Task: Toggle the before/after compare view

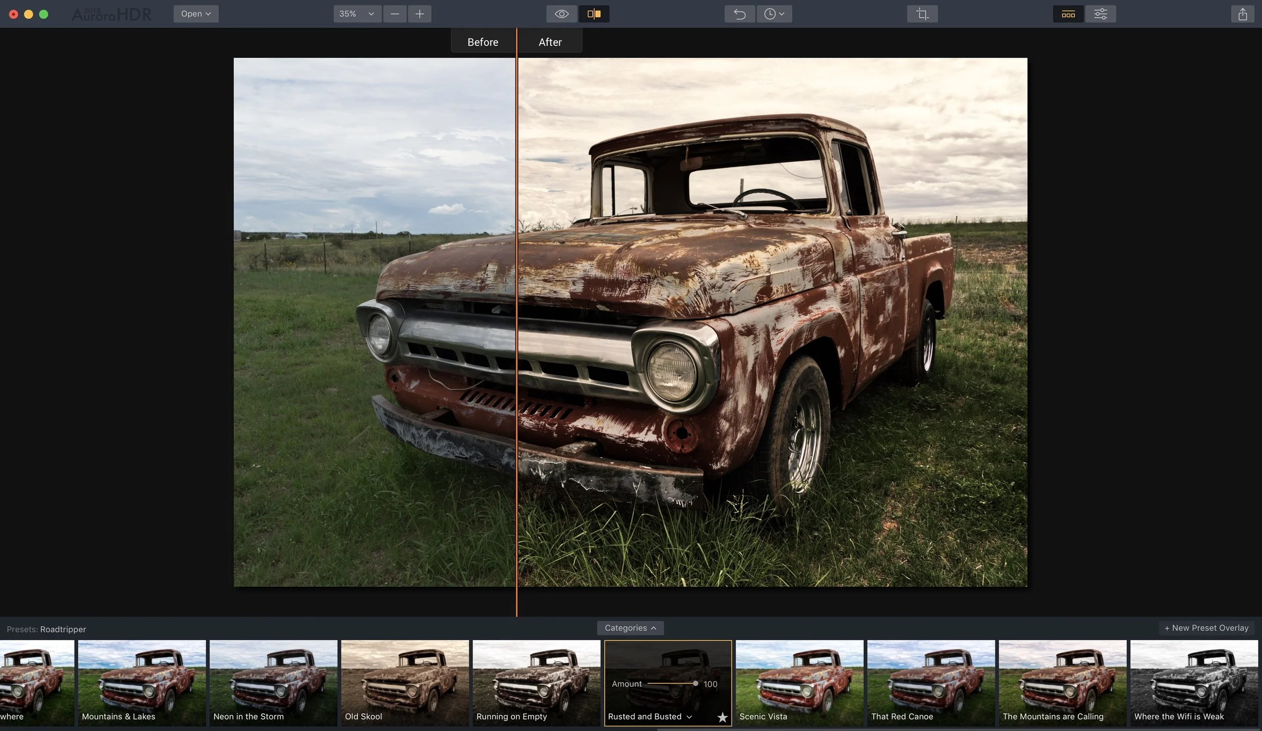Action: (x=594, y=14)
